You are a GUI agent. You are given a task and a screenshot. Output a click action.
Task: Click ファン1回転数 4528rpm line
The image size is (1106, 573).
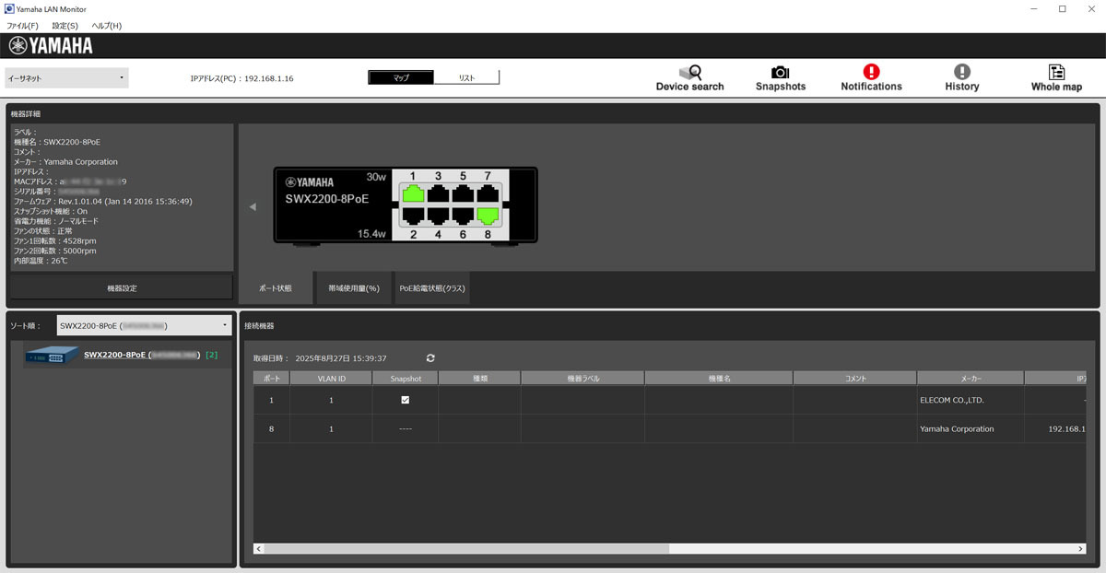point(55,240)
